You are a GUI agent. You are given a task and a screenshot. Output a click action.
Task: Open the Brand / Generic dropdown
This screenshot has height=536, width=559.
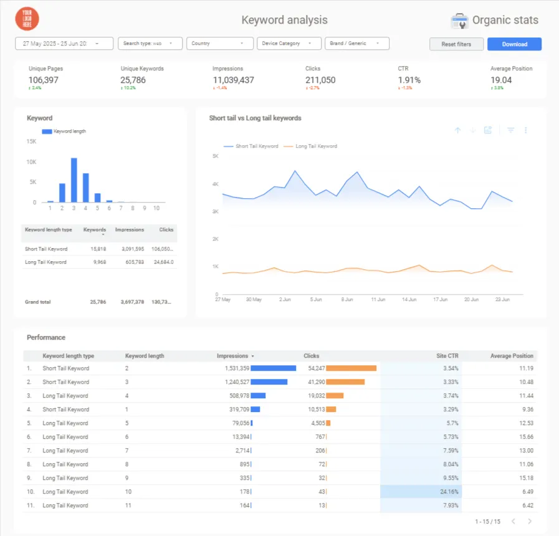tap(357, 44)
